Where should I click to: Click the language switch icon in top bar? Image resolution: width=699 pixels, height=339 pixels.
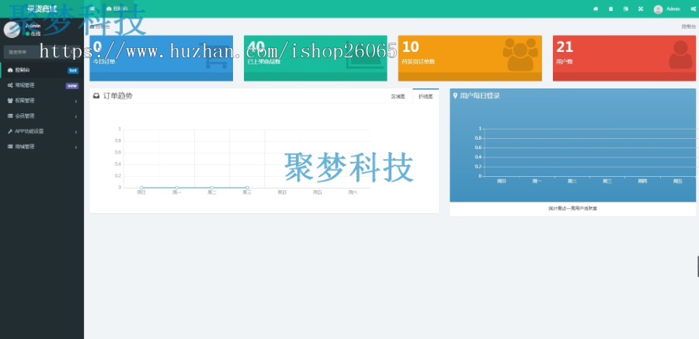coord(625,9)
